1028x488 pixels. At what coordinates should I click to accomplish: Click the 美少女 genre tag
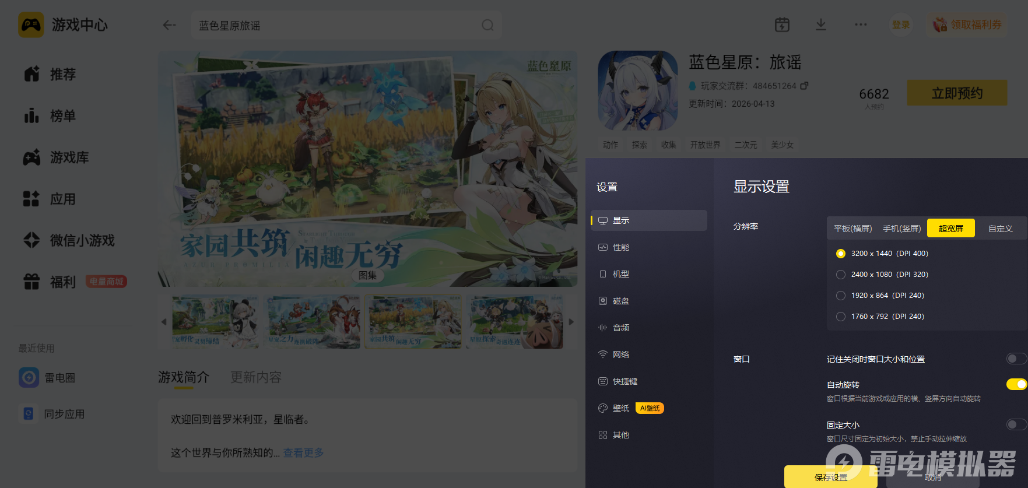pyautogui.click(x=783, y=145)
